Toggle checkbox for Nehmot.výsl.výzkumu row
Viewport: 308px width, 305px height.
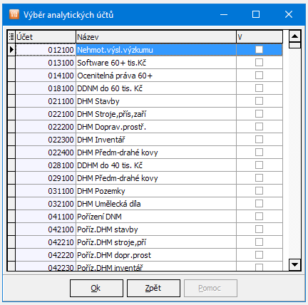tap(259, 50)
